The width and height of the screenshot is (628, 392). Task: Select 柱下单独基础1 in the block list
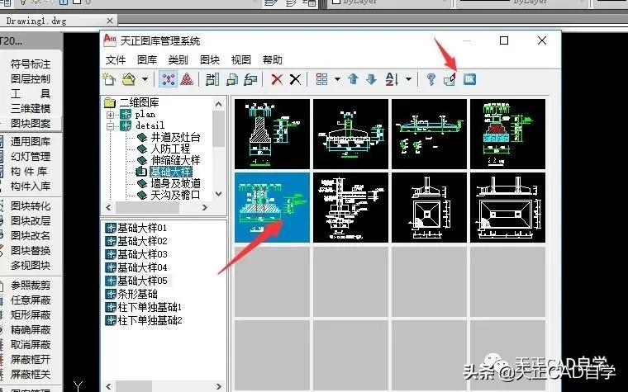[150, 307]
